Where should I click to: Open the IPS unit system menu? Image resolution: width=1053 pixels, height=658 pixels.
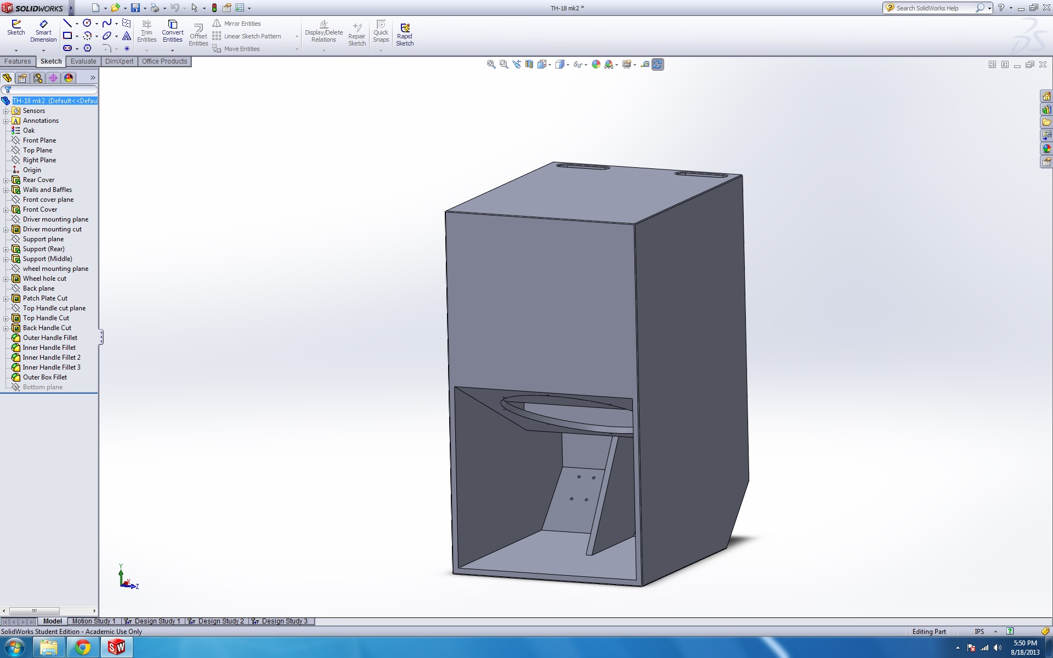click(985, 632)
